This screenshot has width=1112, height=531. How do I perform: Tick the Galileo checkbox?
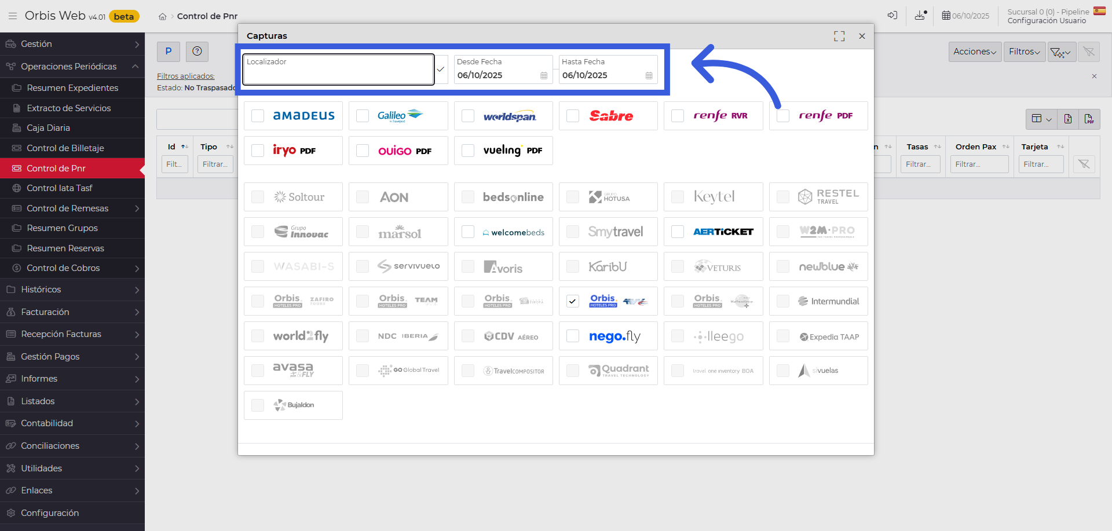click(x=363, y=116)
